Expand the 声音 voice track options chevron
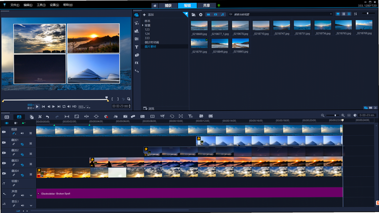The height and width of the screenshot is (213, 379). coord(31,195)
